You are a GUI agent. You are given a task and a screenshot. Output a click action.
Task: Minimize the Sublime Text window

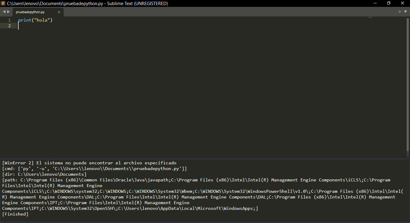[375, 3]
